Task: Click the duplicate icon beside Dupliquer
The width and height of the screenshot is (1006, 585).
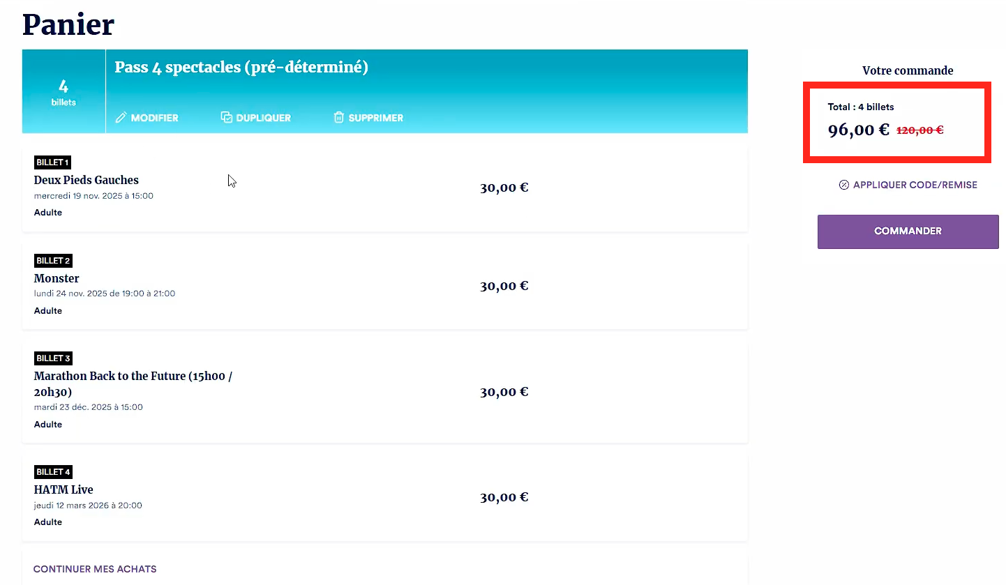Action: [x=226, y=118]
